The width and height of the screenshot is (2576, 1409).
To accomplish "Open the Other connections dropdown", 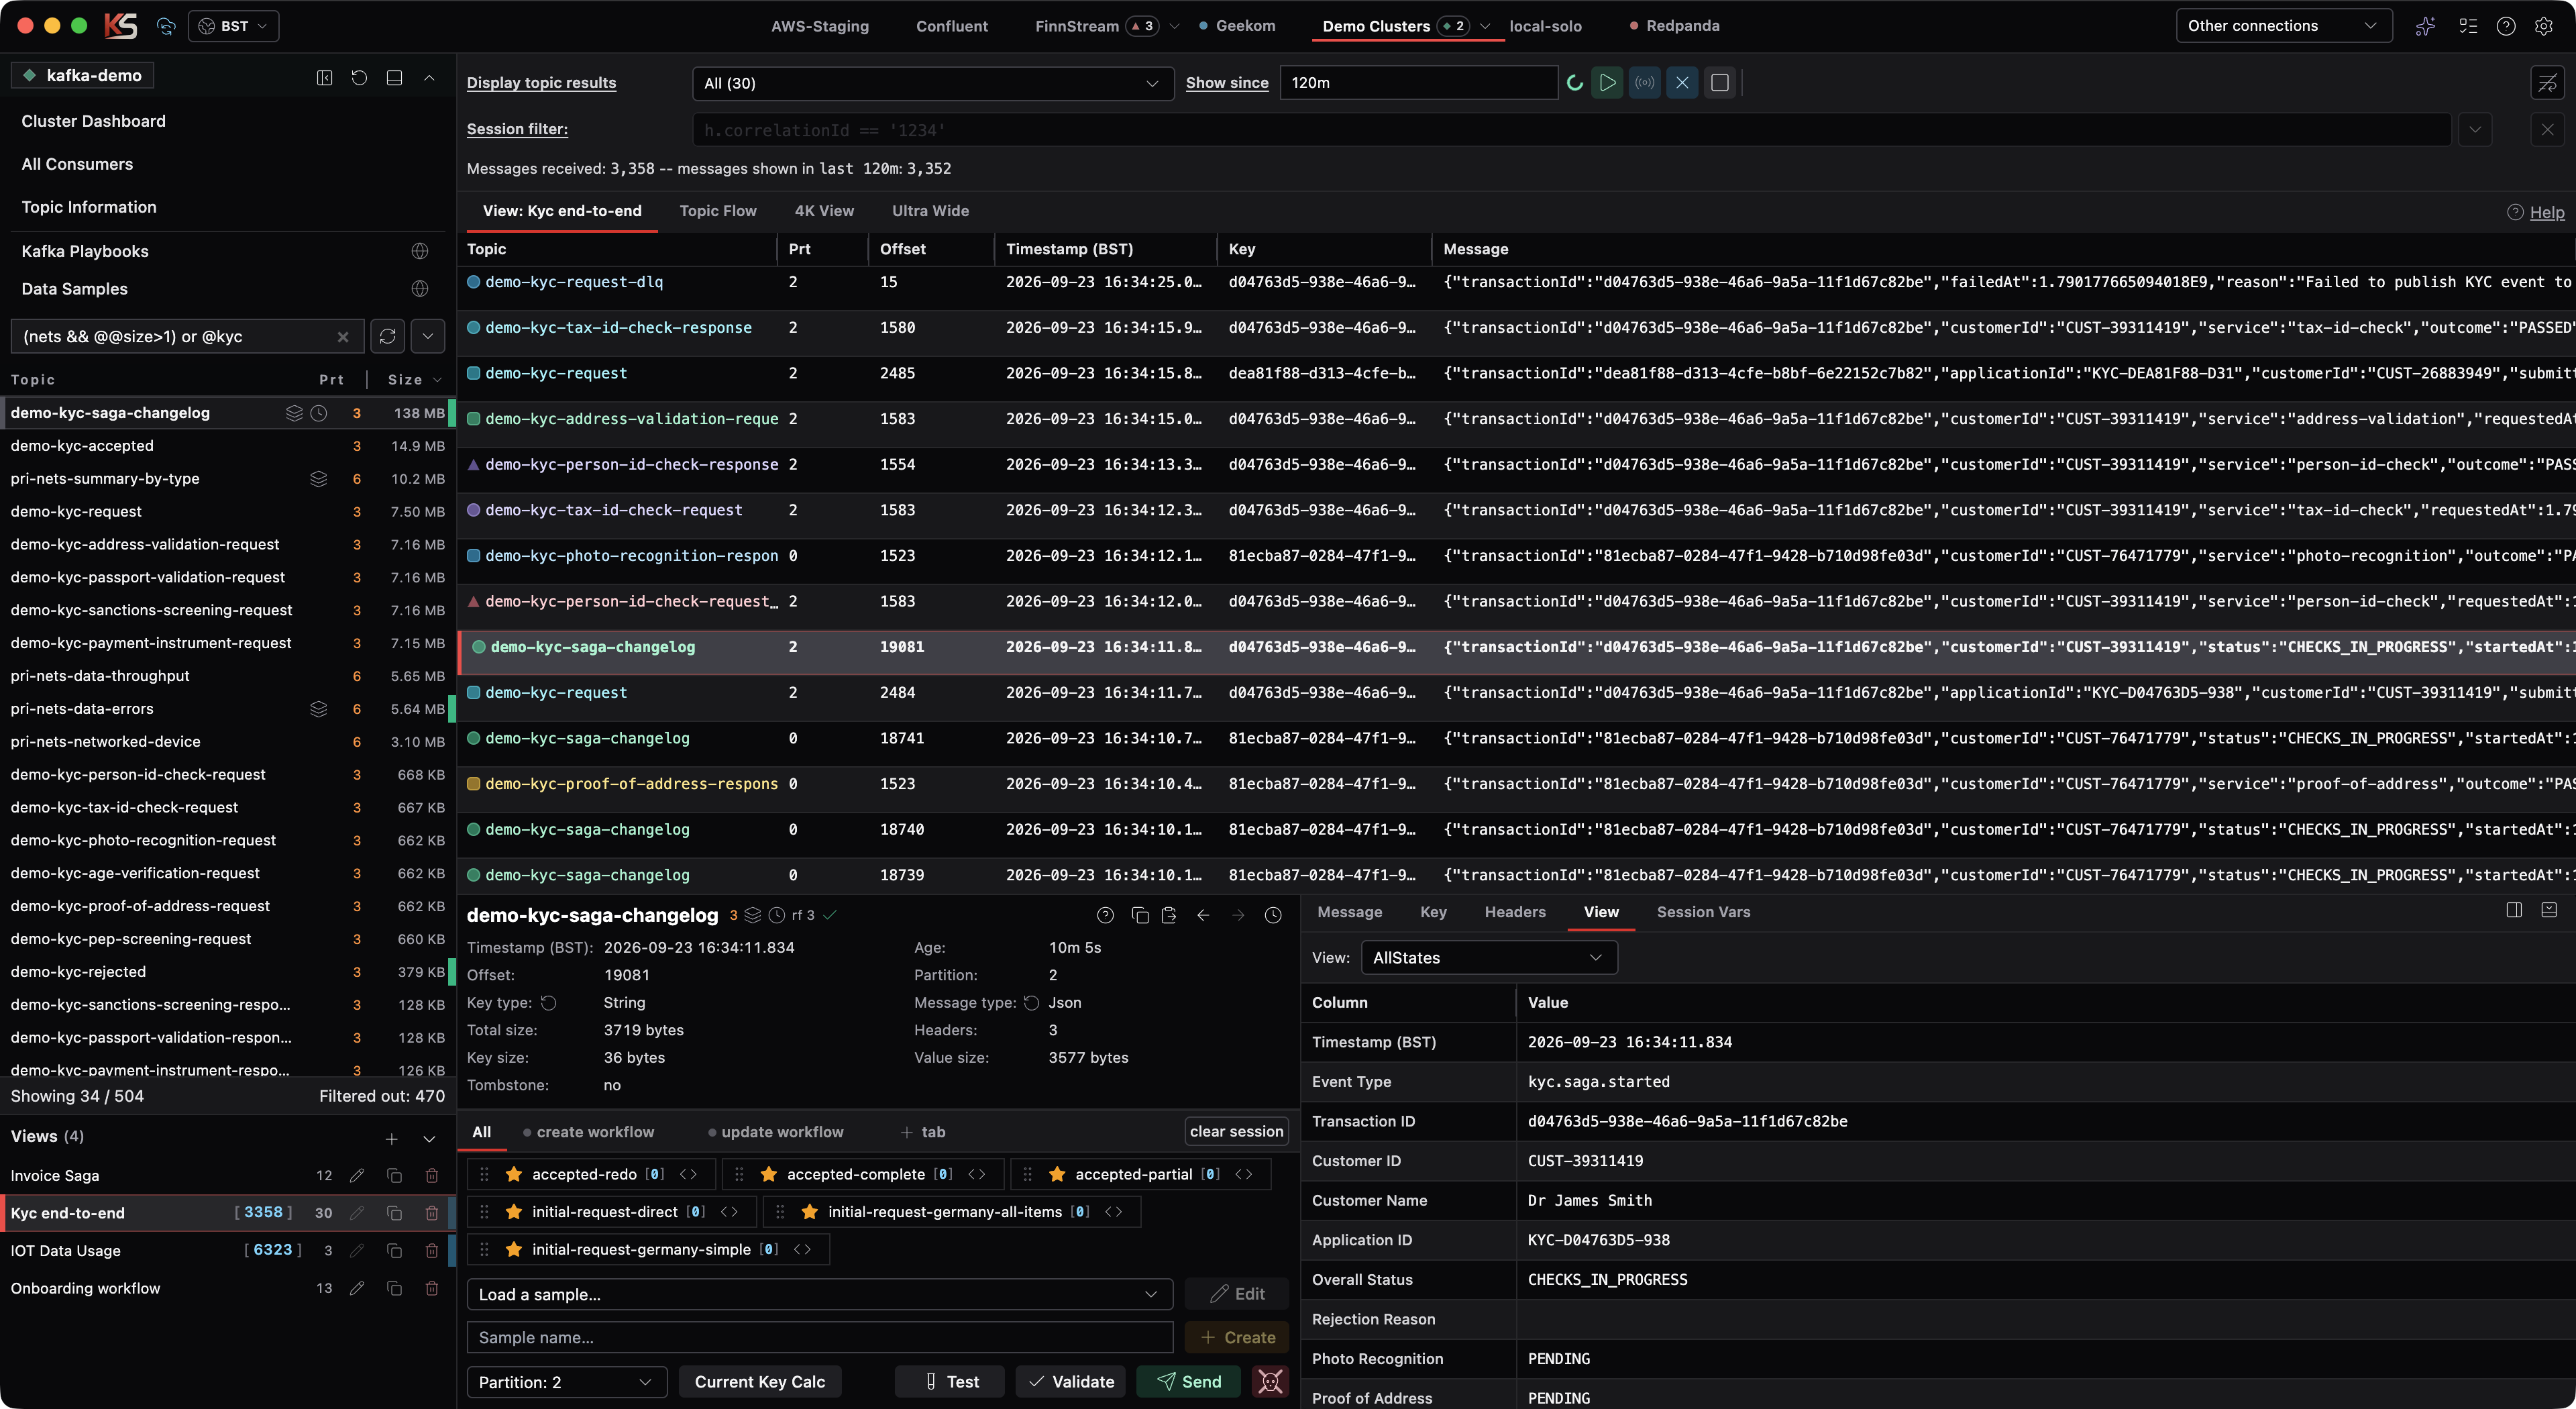I will (2283, 26).
